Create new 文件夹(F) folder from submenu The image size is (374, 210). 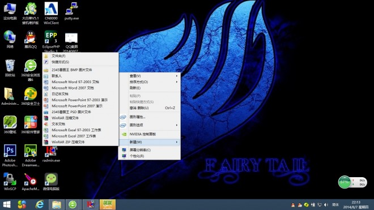coord(80,56)
